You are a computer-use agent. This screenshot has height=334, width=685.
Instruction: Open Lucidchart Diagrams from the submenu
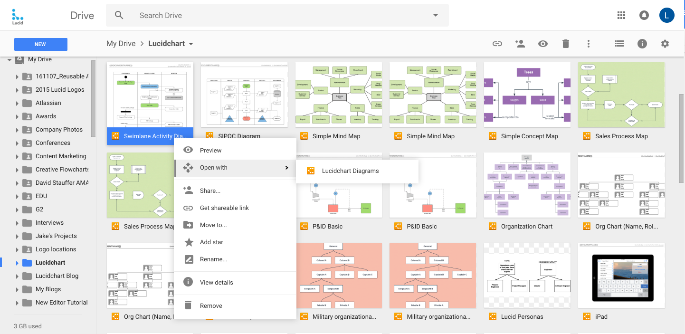point(351,170)
